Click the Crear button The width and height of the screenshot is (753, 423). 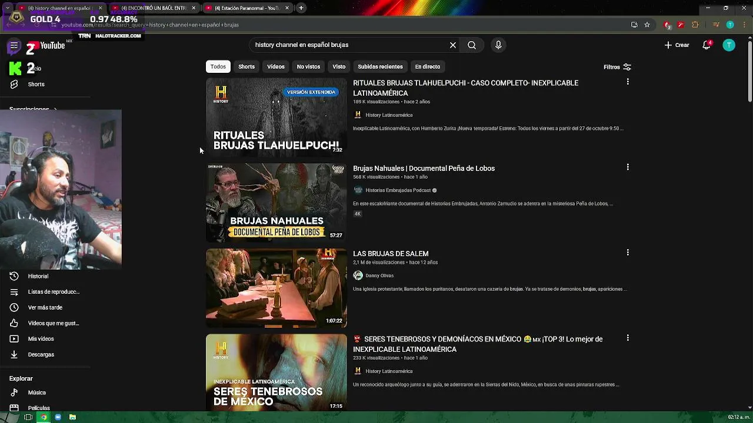677,45
